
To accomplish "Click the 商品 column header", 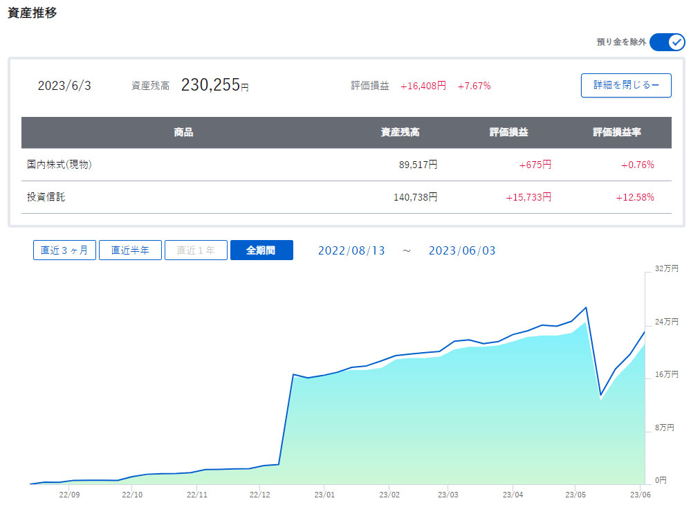I will [183, 133].
